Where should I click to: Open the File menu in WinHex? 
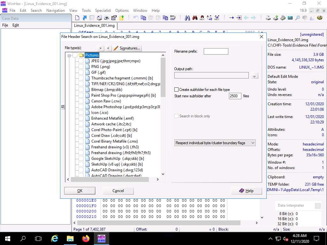point(12,11)
